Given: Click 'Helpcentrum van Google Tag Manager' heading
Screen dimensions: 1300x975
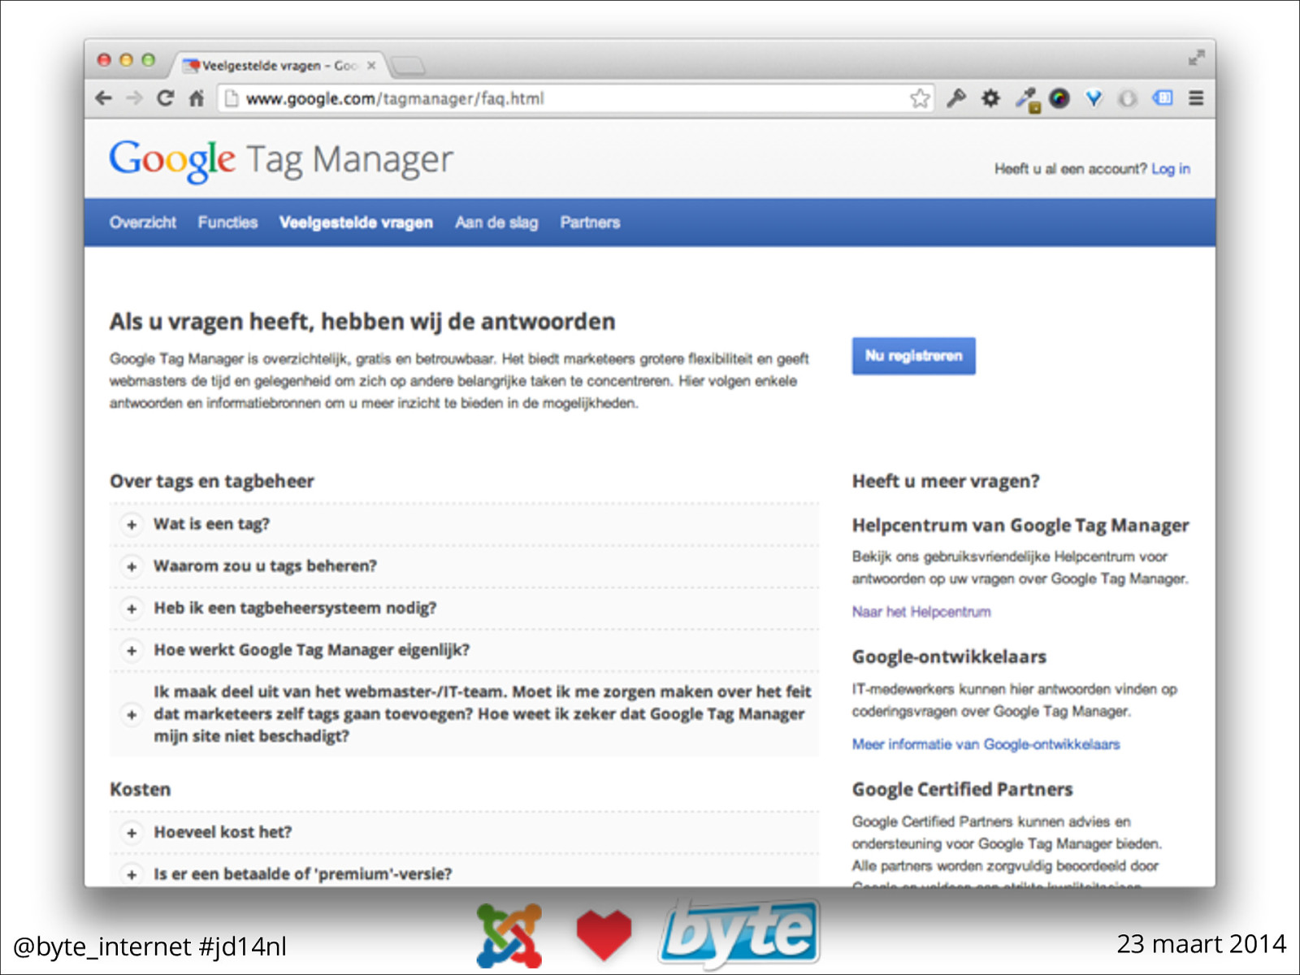Looking at the screenshot, I should point(1020,526).
